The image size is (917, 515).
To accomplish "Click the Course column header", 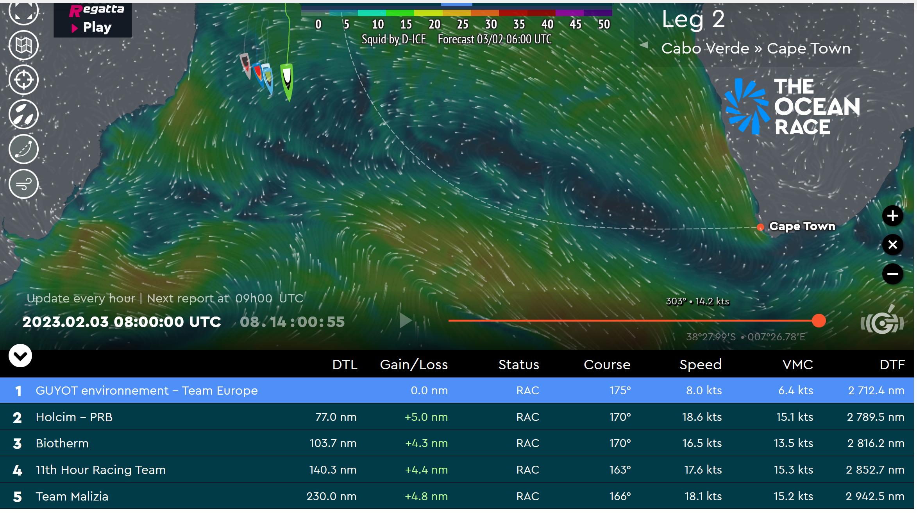I will pos(607,365).
